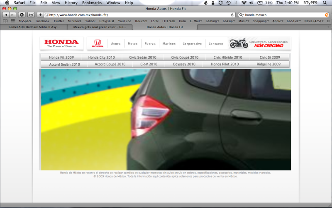332x208 pixels.
Task: Open the Time Machine menu bar icon
Action: (228, 3)
